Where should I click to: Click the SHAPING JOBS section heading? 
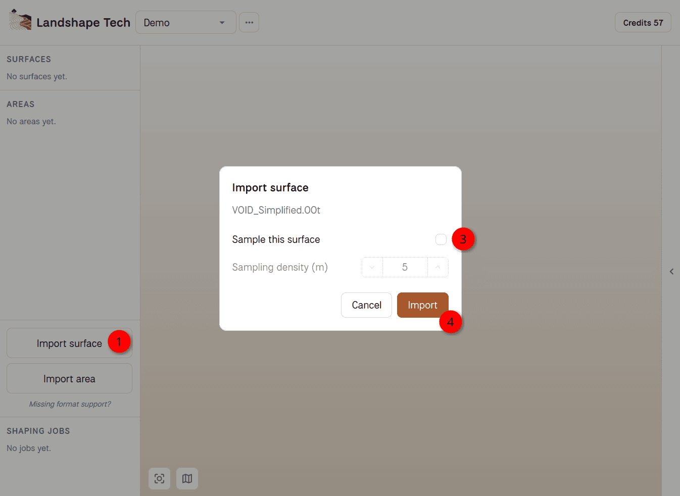click(x=38, y=431)
